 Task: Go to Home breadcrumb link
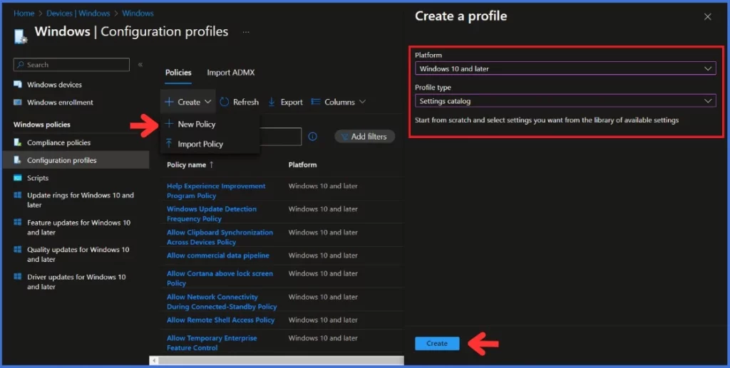click(x=24, y=13)
